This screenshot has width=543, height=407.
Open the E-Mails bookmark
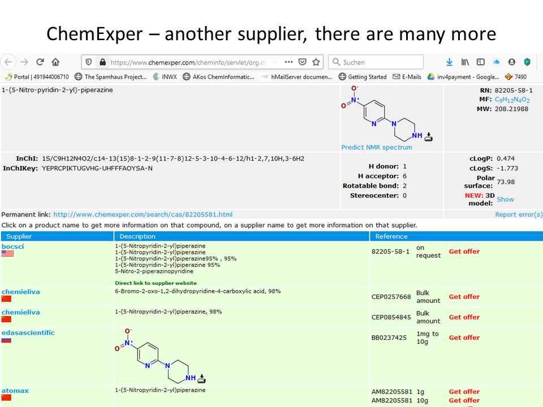[x=407, y=77]
